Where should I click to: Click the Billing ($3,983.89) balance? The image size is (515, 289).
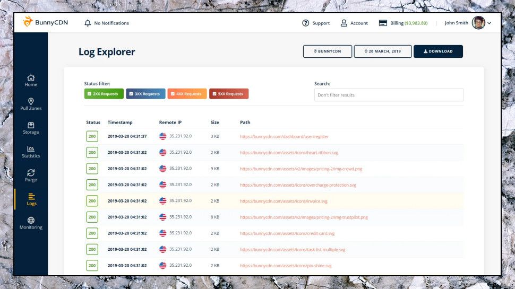[409, 23]
